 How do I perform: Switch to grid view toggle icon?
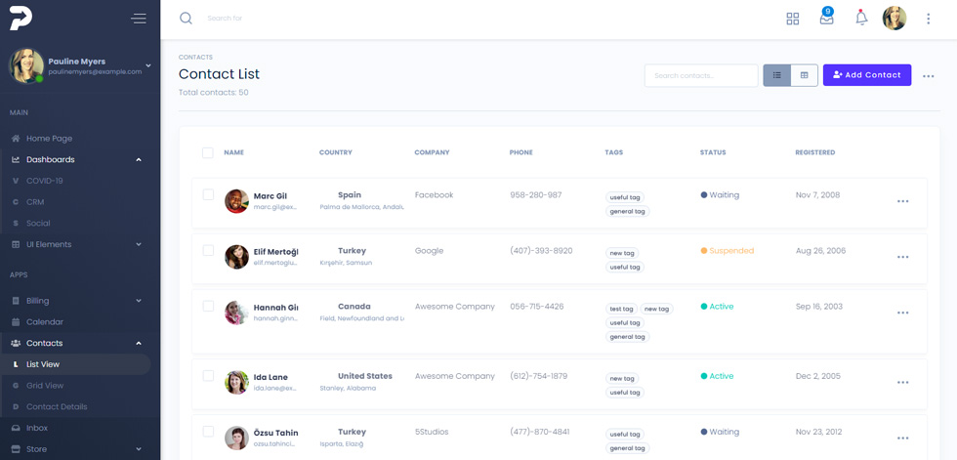click(805, 75)
